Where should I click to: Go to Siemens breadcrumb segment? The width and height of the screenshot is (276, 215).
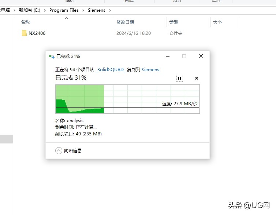(97, 10)
